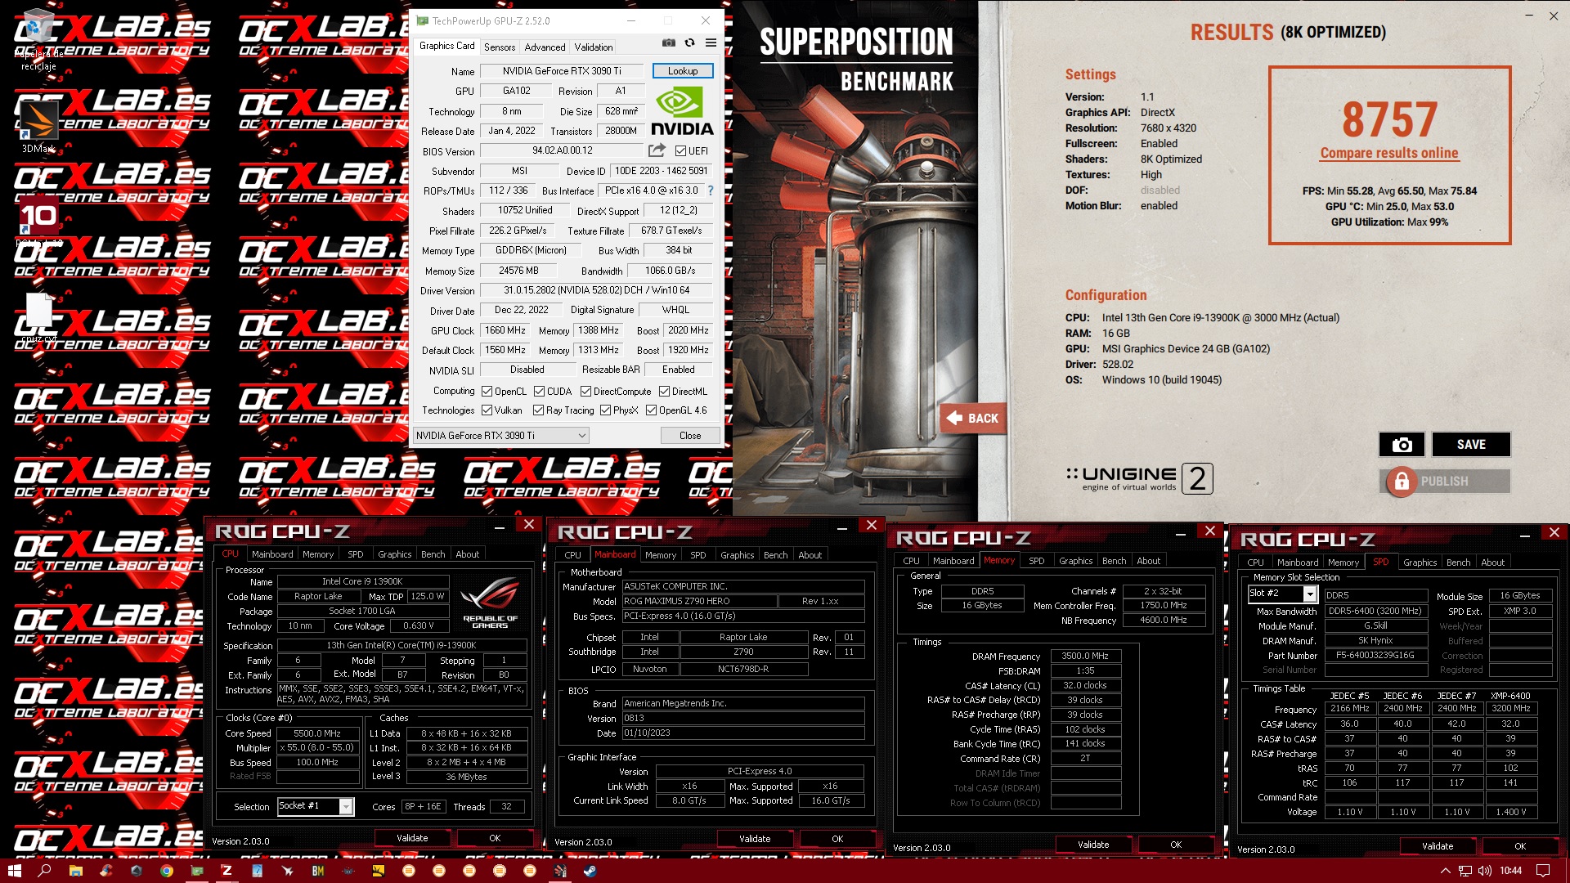The image size is (1570, 883).
Task: Open the GPU selection dropdown in GPU-Z
Action: click(500, 436)
